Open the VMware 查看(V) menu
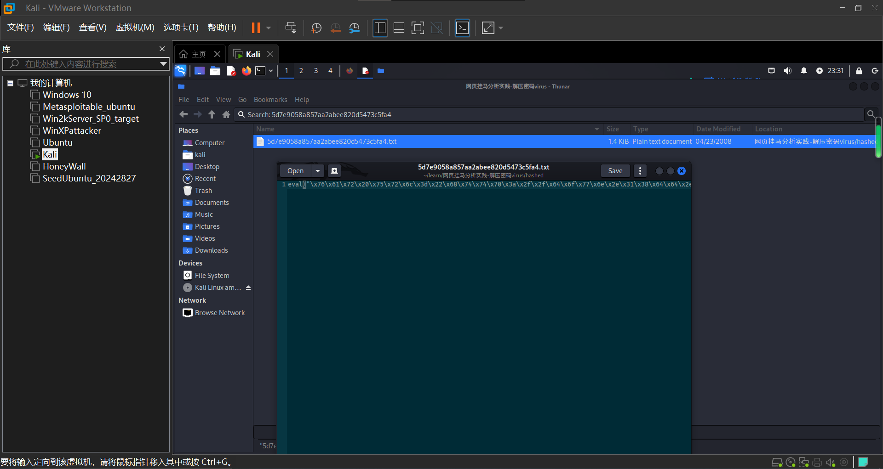The height and width of the screenshot is (469, 883). tap(93, 28)
